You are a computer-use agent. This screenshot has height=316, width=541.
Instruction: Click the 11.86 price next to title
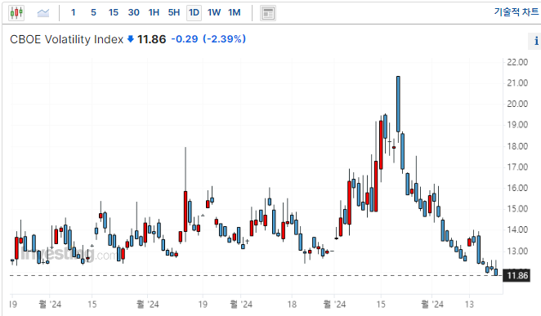coord(152,39)
